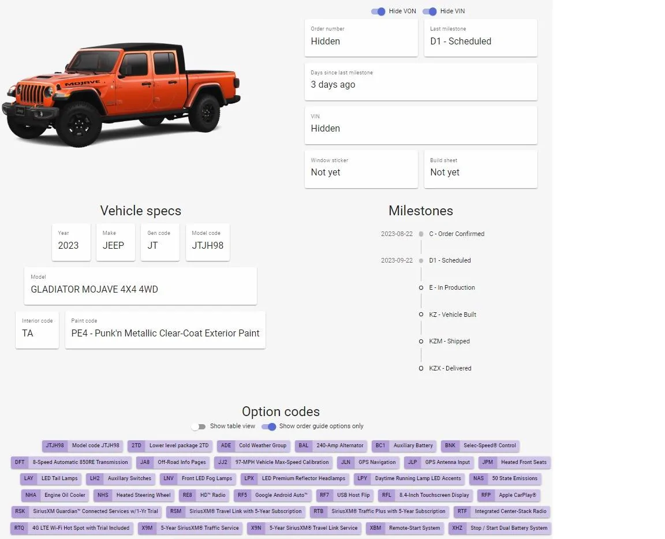This screenshot has height=539, width=665.
Task: Click the LNV Front LED Fog Lamps chip
Action: click(x=197, y=478)
